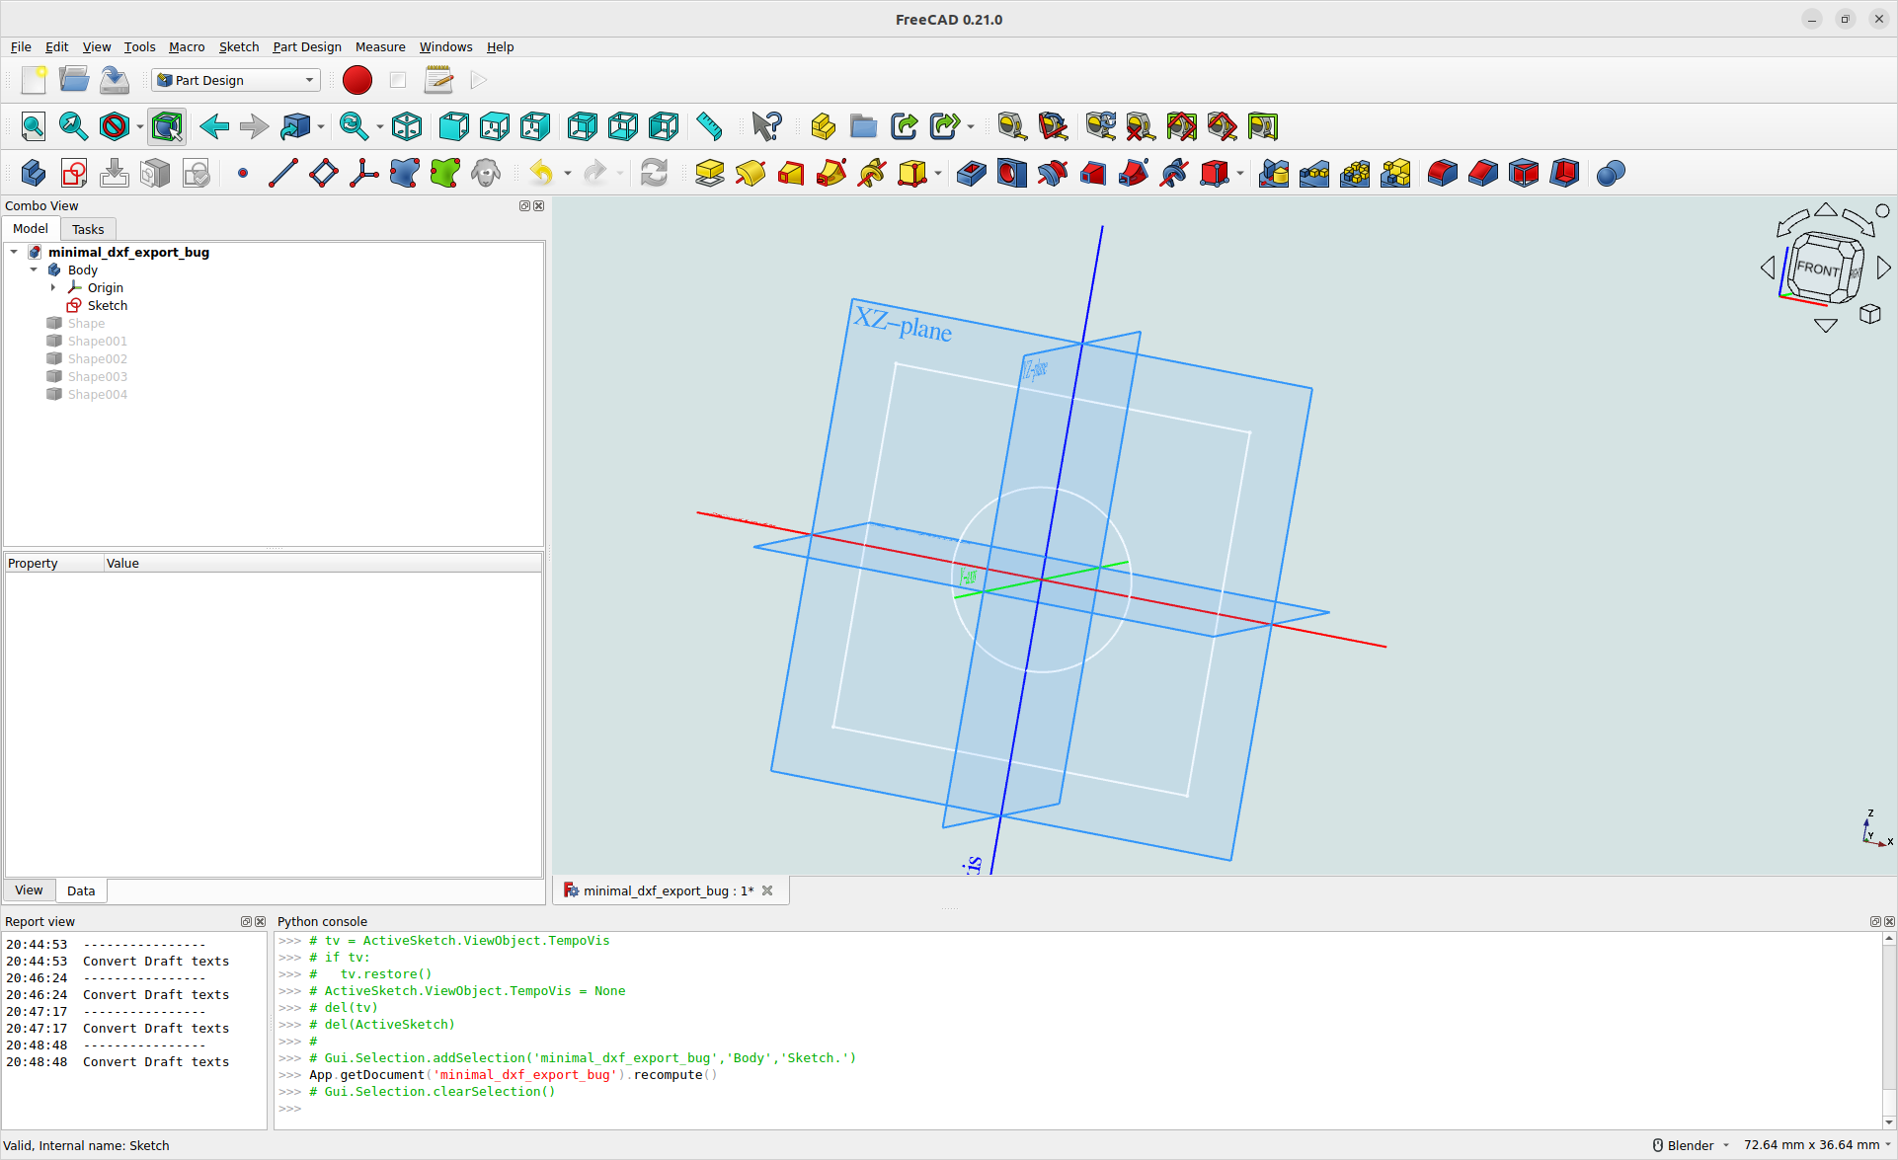The height and width of the screenshot is (1160, 1898).
Task: Open the Sketch menu
Action: 239,46
